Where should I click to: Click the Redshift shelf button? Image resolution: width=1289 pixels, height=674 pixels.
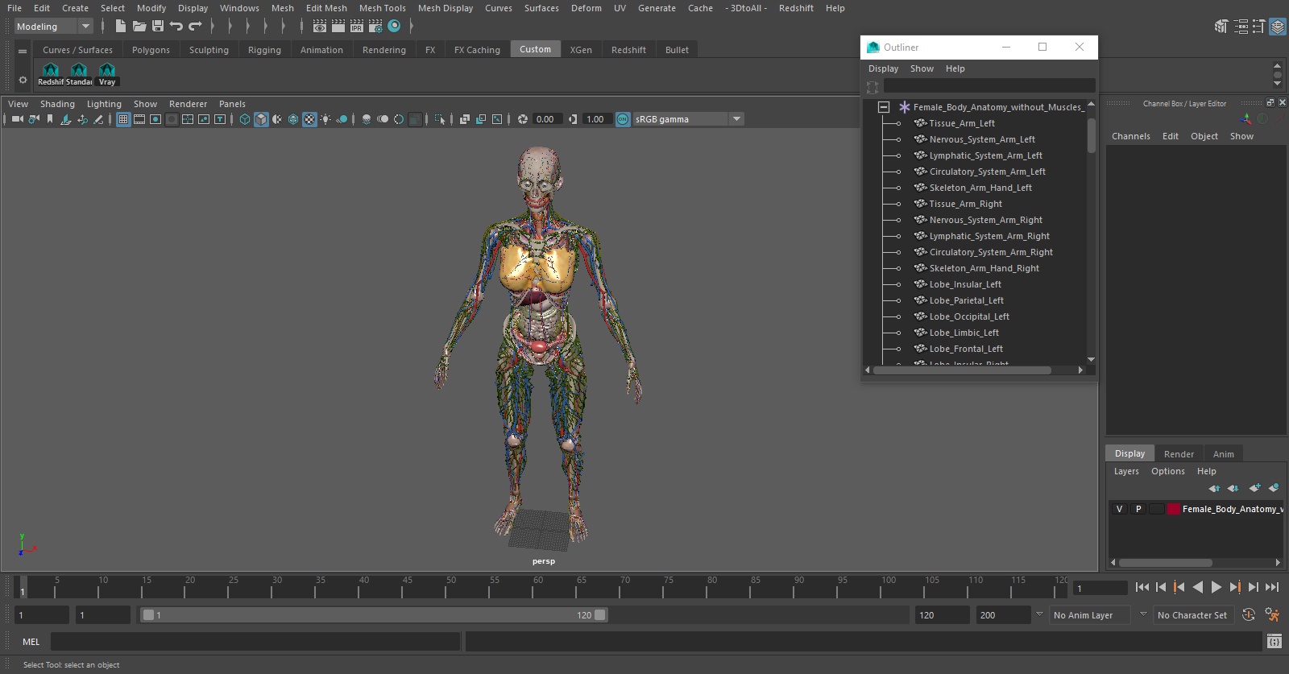[x=50, y=74]
